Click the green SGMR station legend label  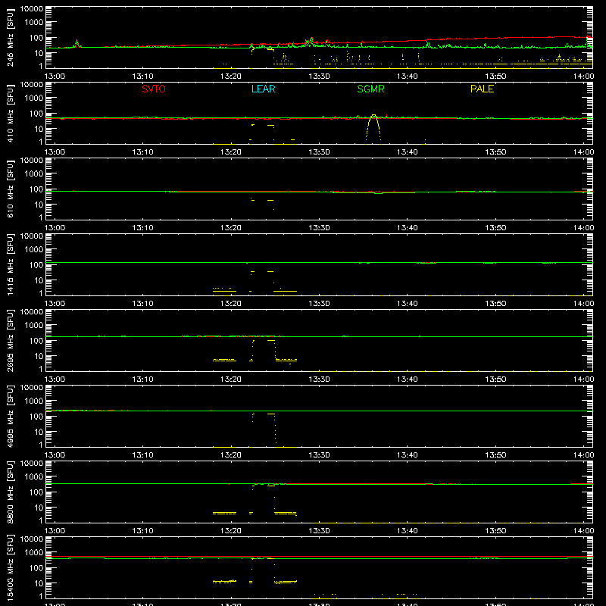tap(370, 89)
